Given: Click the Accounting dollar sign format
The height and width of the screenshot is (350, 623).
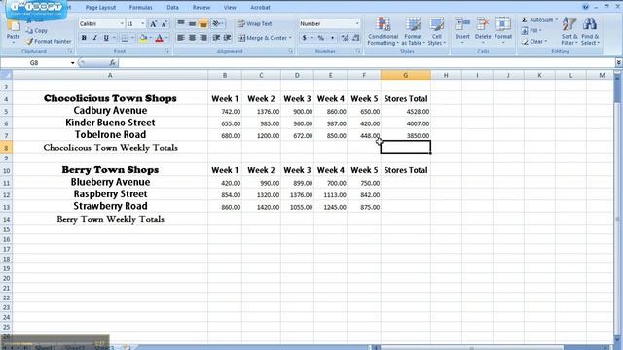Looking at the screenshot, I should (x=305, y=38).
